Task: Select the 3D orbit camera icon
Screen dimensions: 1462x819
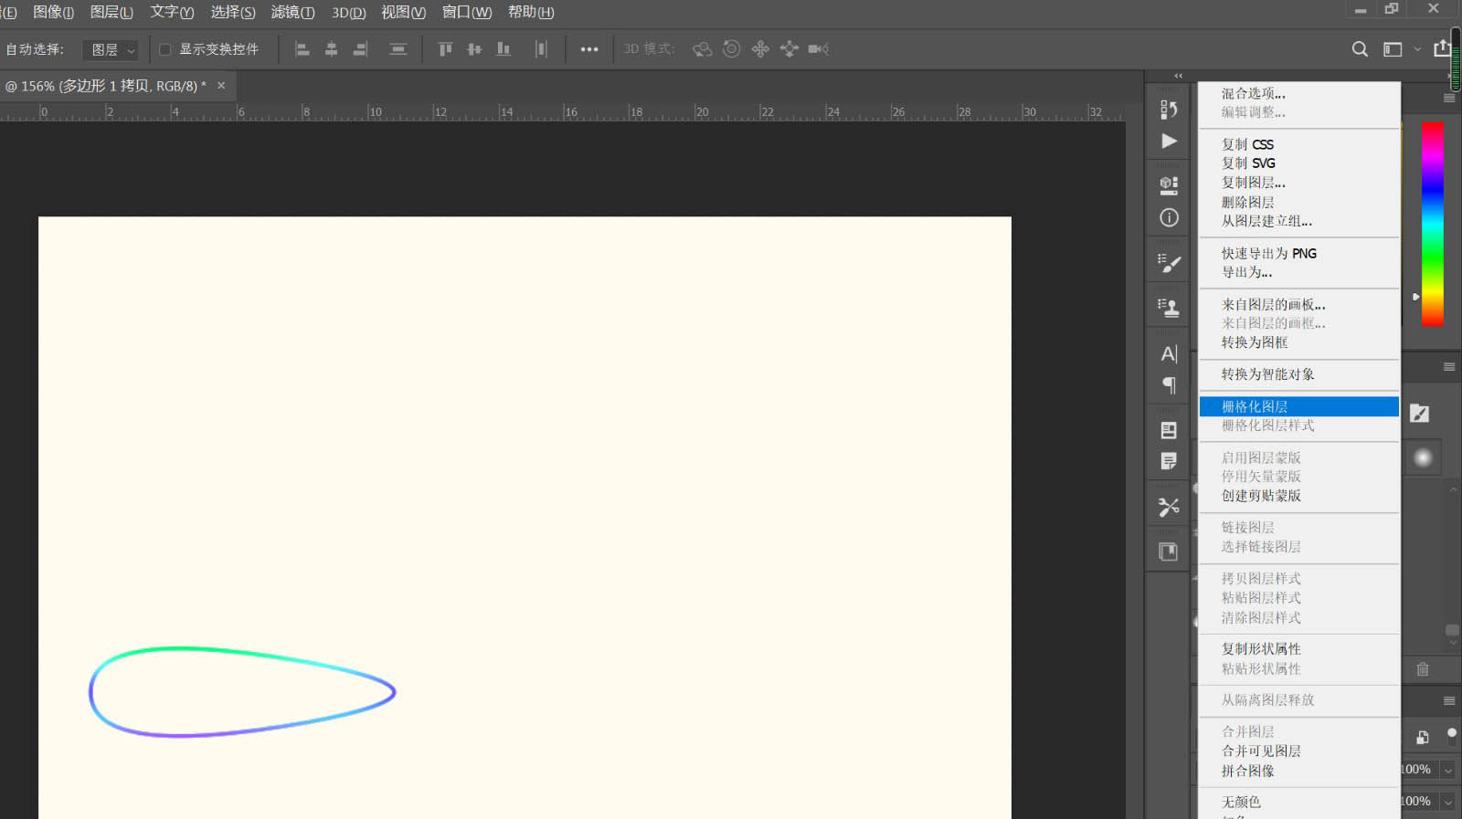Action: click(x=702, y=49)
